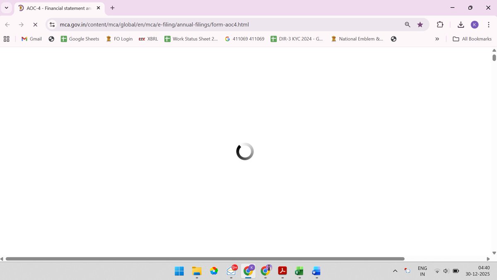Viewport: 497px width, 280px height.
Task: Open the zoom magnifier icon in address bar
Action: 408,25
